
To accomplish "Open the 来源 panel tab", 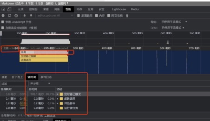I will pyautogui.click(x=46, y=9).
